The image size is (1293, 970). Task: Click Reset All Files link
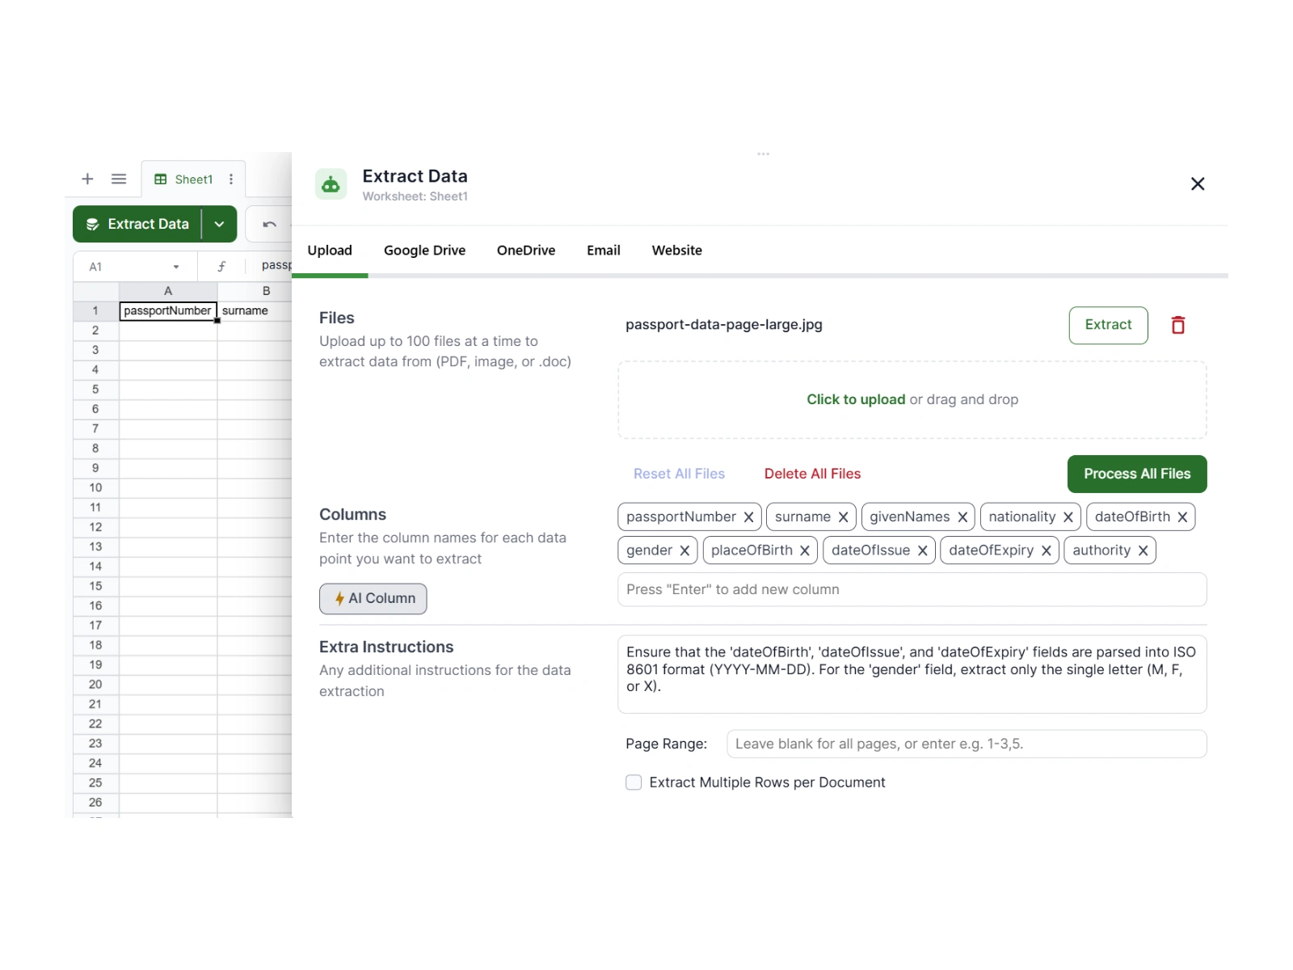coord(679,474)
